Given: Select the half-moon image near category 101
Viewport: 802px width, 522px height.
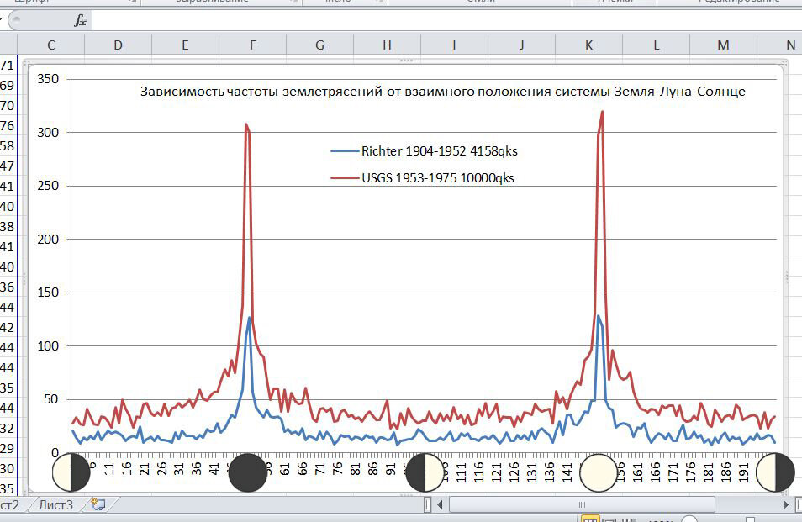Looking at the screenshot, I should click(423, 474).
